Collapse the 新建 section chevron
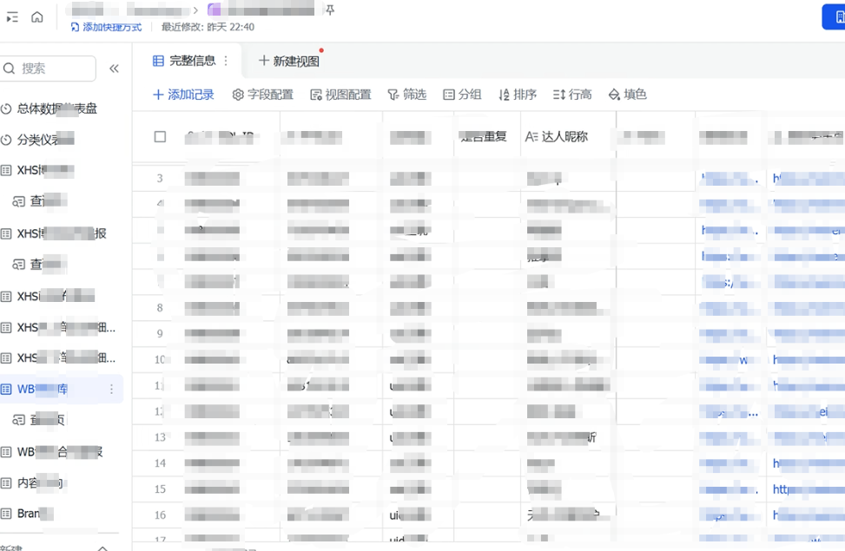Screen dimensions: 845x551 tap(102, 548)
